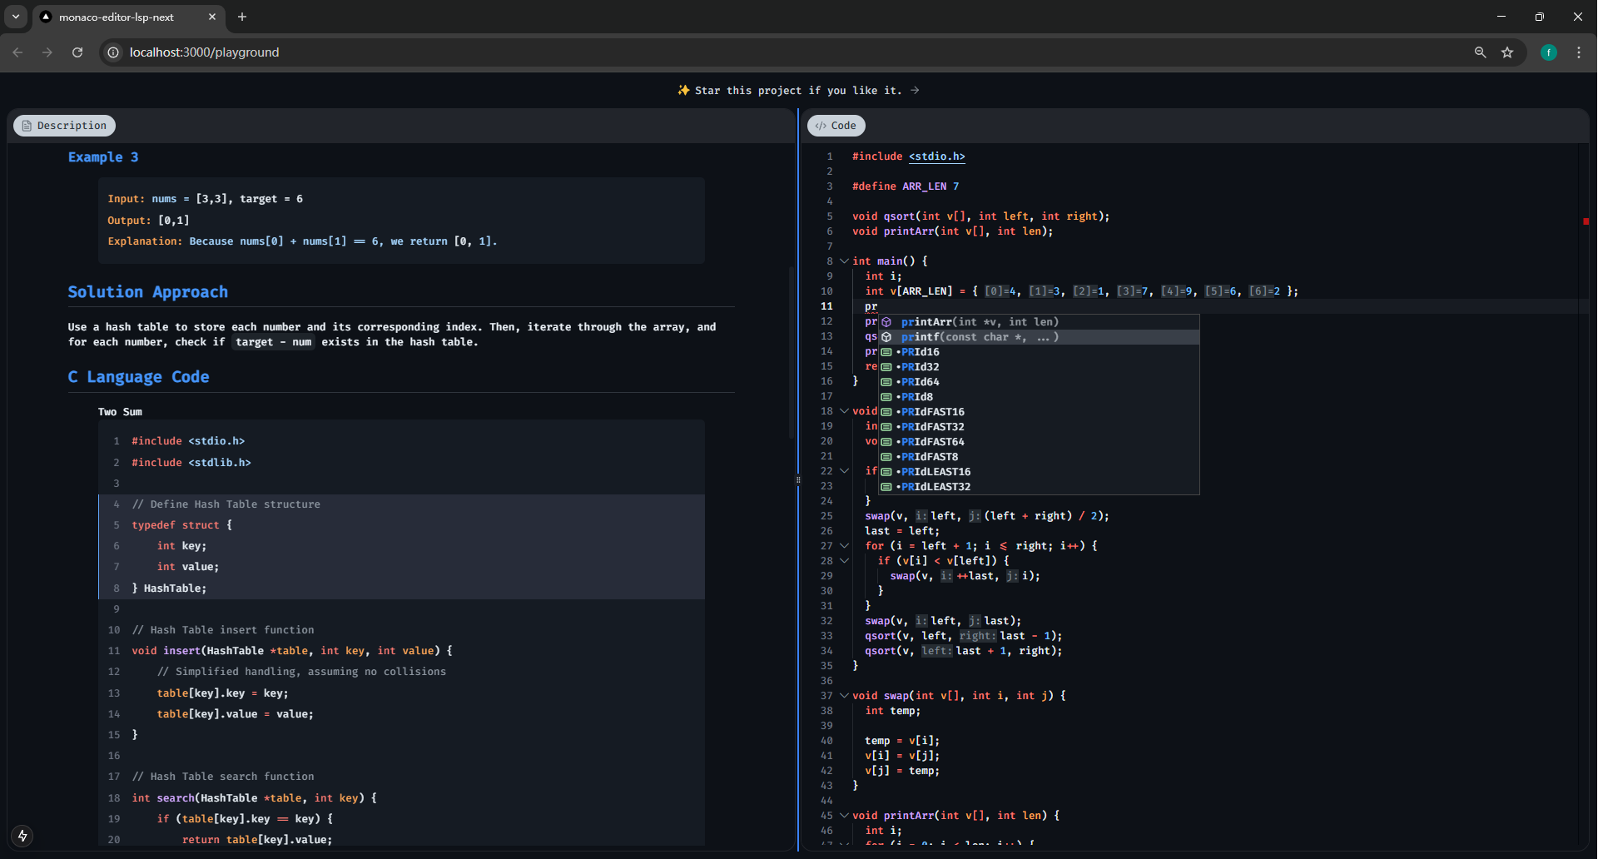Image resolution: width=1598 pixels, height=859 pixels.
Task: Click the lightning bolt icon at bottom left
Action: coord(22,836)
